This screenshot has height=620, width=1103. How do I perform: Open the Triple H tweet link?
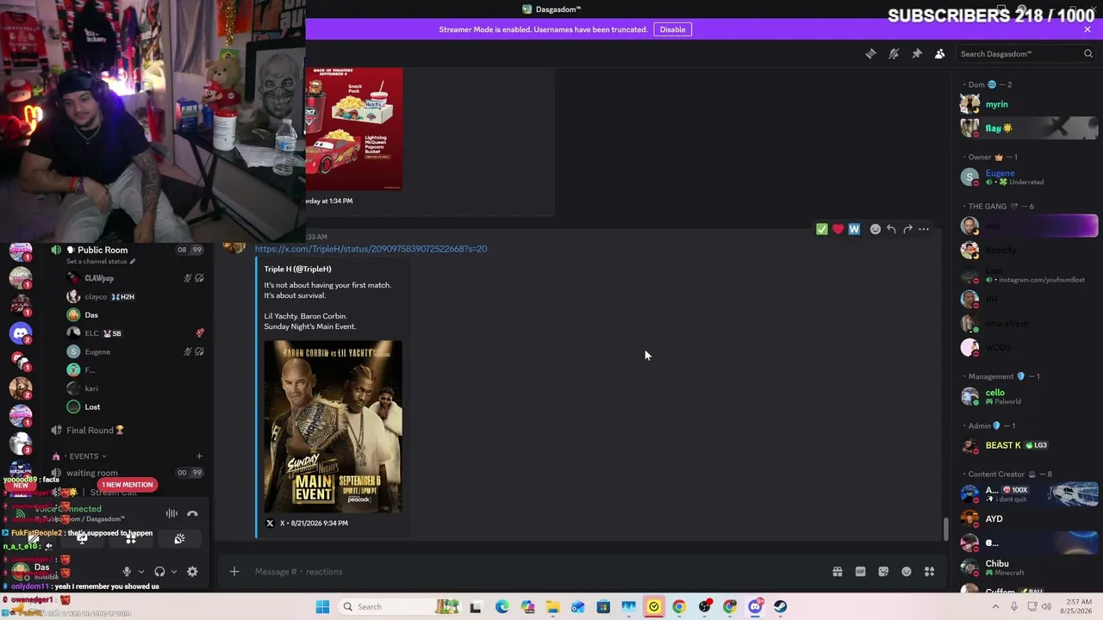point(371,249)
